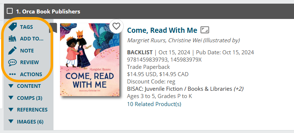Image resolution: width=294 pixels, height=133 pixels.
Task: Expand the References section
Action: tap(28, 110)
